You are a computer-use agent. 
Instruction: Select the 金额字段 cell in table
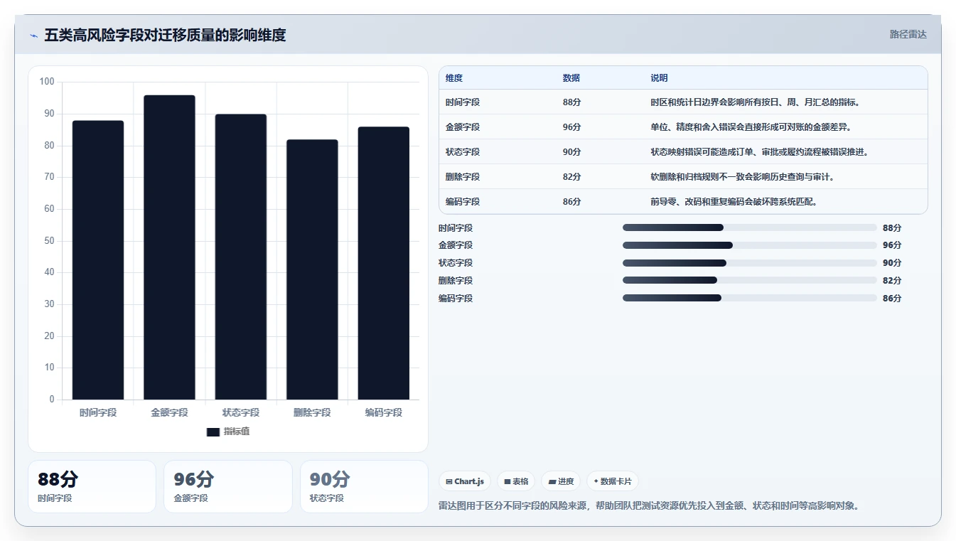(463, 127)
